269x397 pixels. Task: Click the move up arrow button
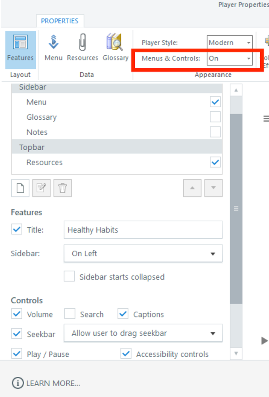pos(192,188)
